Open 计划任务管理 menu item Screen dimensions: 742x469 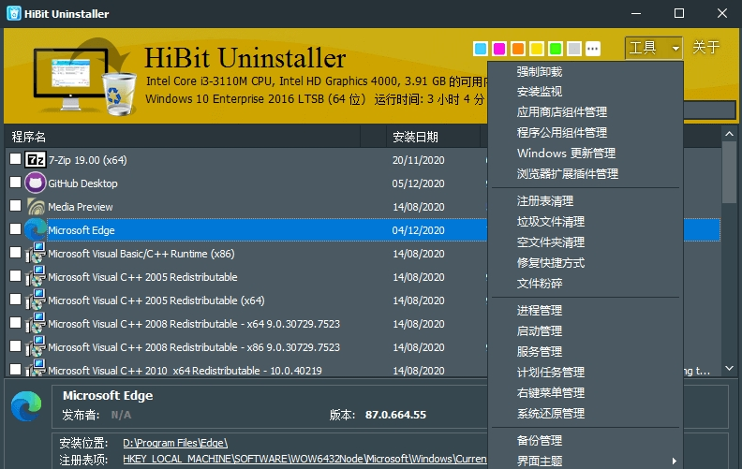pyautogui.click(x=586, y=373)
